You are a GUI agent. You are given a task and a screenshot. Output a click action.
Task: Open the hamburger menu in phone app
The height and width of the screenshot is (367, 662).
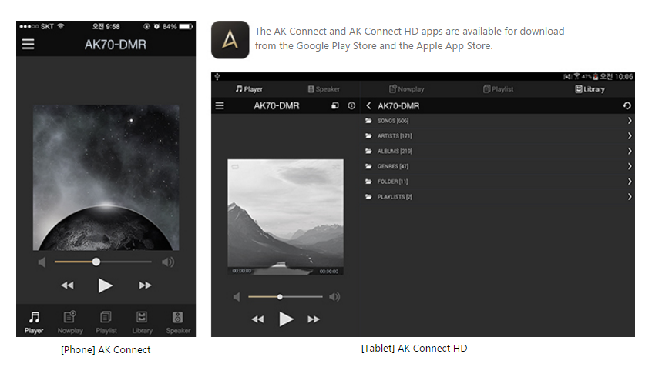(29, 45)
